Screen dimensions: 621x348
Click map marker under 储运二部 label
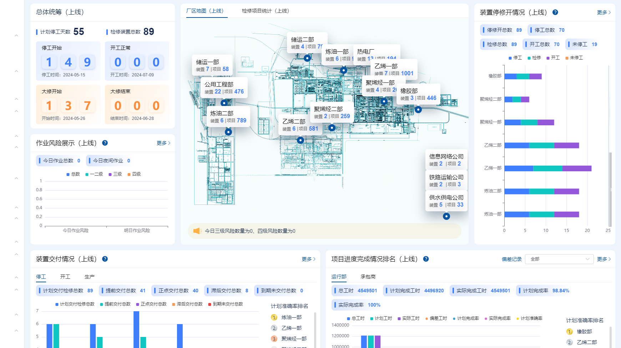pyautogui.click(x=307, y=58)
